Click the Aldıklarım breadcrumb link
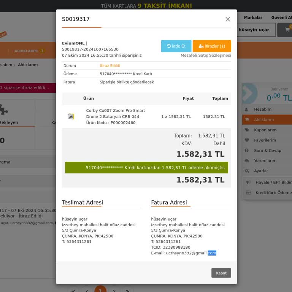Image resolution: width=292 pixels, height=292 pixels. point(28,65)
